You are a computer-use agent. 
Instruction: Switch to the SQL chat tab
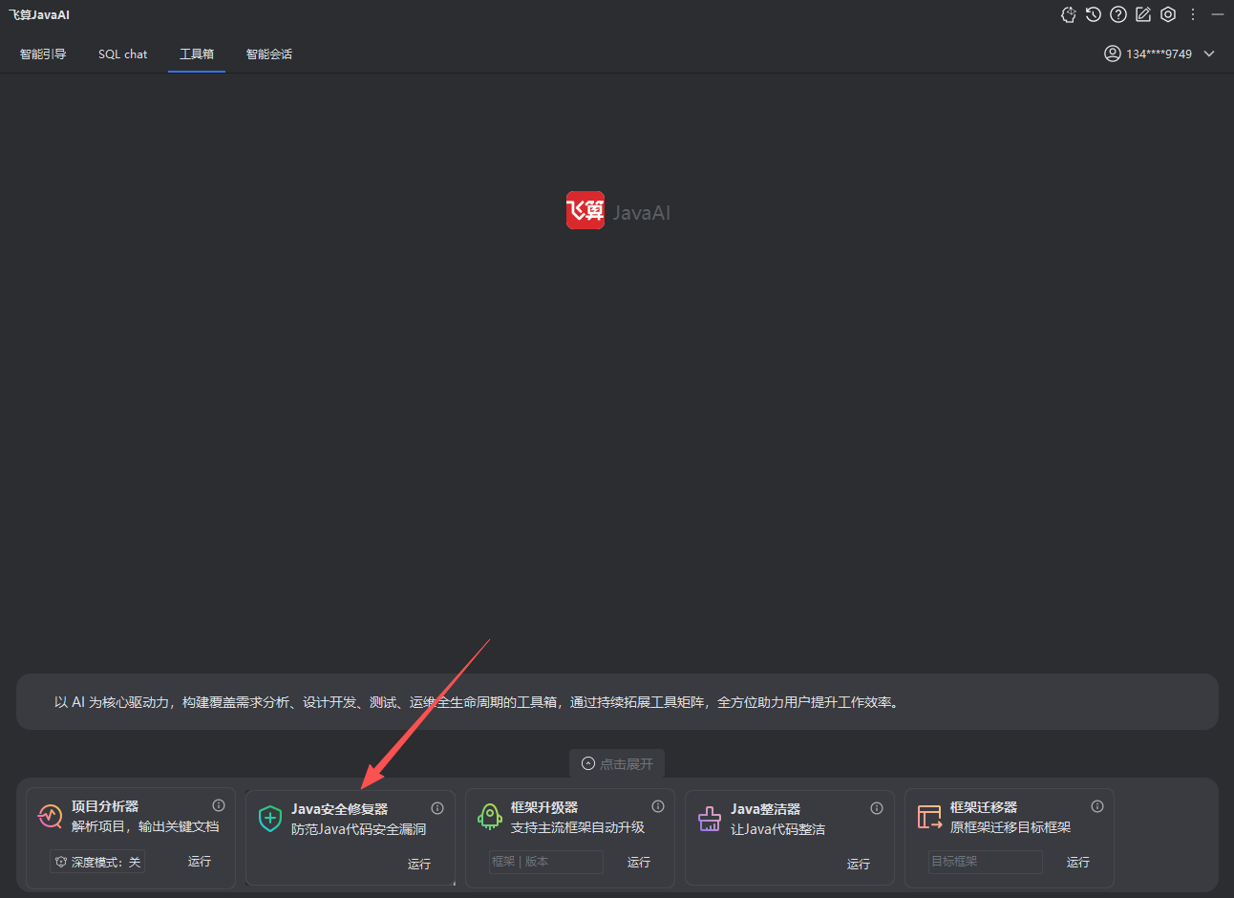[x=122, y=54]
